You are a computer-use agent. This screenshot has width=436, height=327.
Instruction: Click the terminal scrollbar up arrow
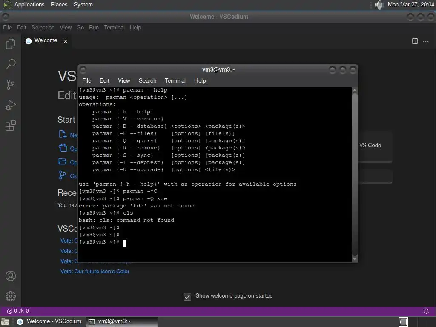pyautogui.click(x=355, y=91)
